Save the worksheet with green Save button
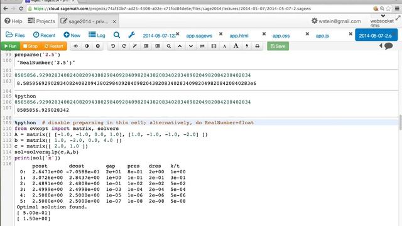 coord(278,46)
